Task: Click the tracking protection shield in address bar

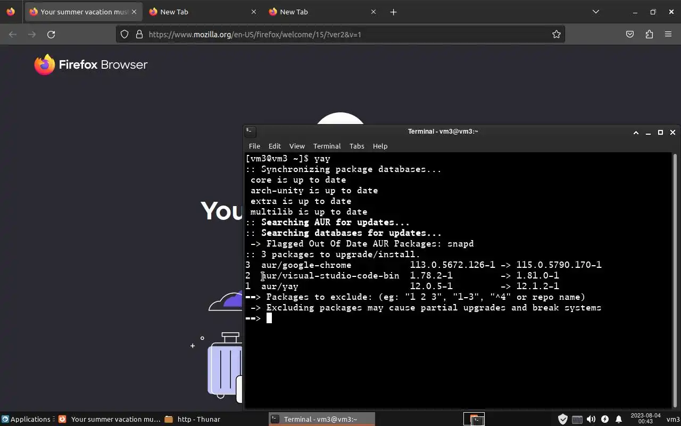Action: tap(124, 35)
